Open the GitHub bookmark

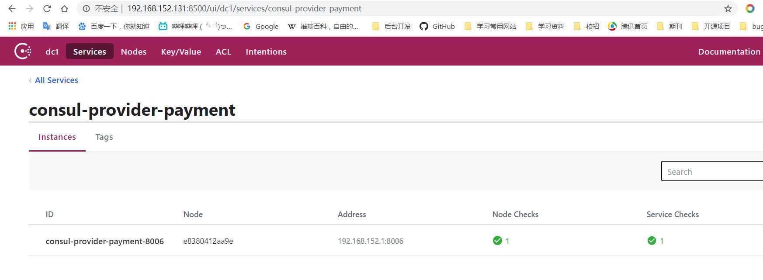437,26
